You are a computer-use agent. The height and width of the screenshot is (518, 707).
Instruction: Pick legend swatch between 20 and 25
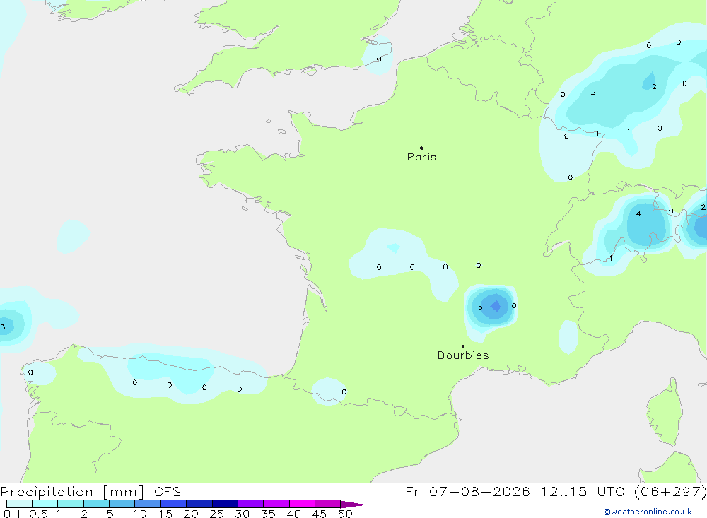click(x=199, y=504)
